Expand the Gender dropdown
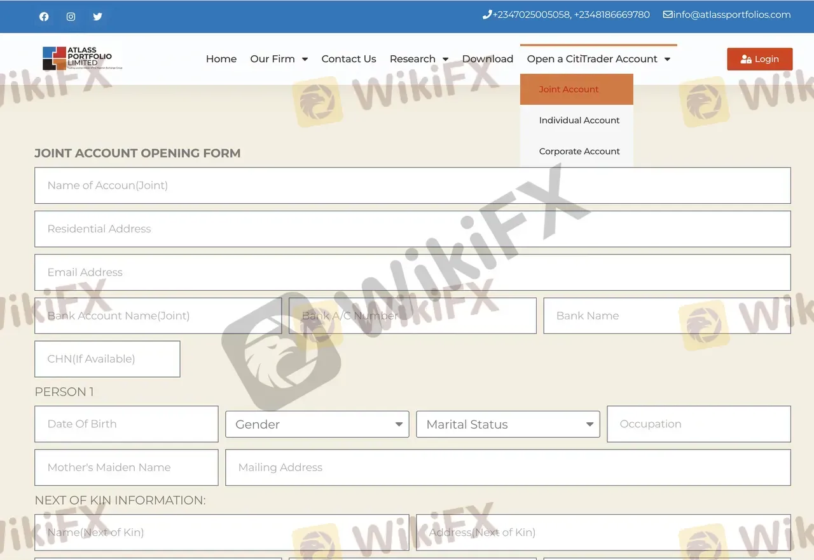 pyautogui.click(x=317, y=424)
